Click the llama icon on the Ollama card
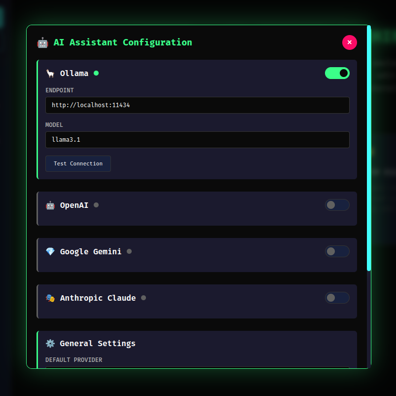Viewport: 396px width, 396px height. 50,73
